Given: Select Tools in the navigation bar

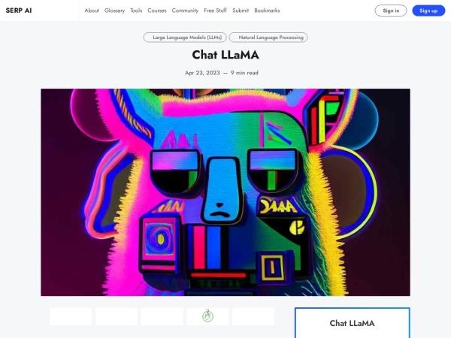Looking at the screenshot, I should tap(136, 11).
